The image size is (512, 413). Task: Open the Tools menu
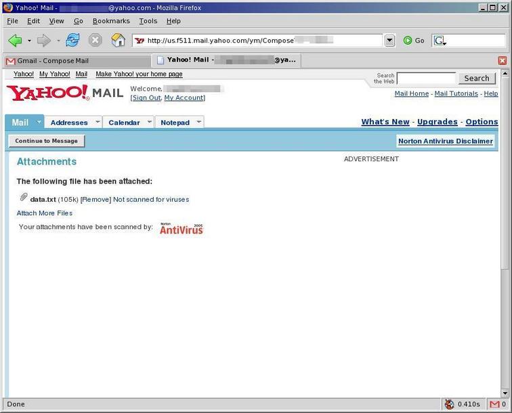(x=148, y=21)
